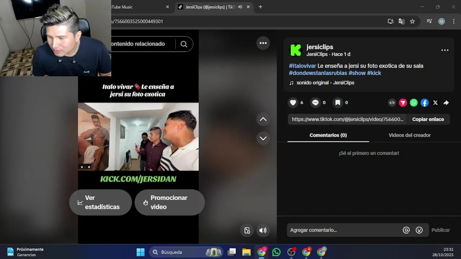
Task: Mute the TikTok tab audio icon
Action: pyautogui.click(x=240, y=7)
